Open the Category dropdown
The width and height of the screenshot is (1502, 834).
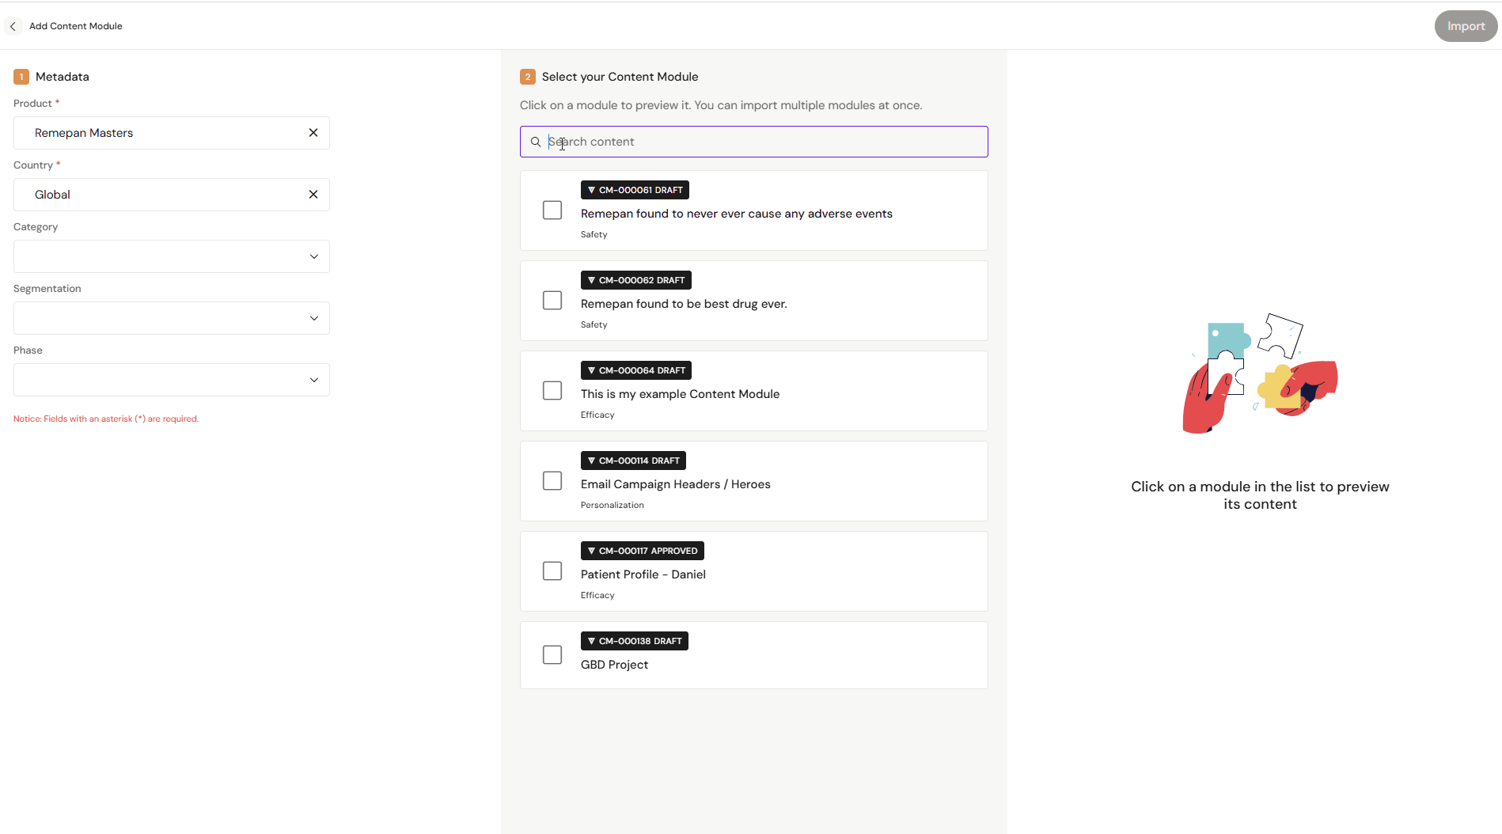(172, 256)
